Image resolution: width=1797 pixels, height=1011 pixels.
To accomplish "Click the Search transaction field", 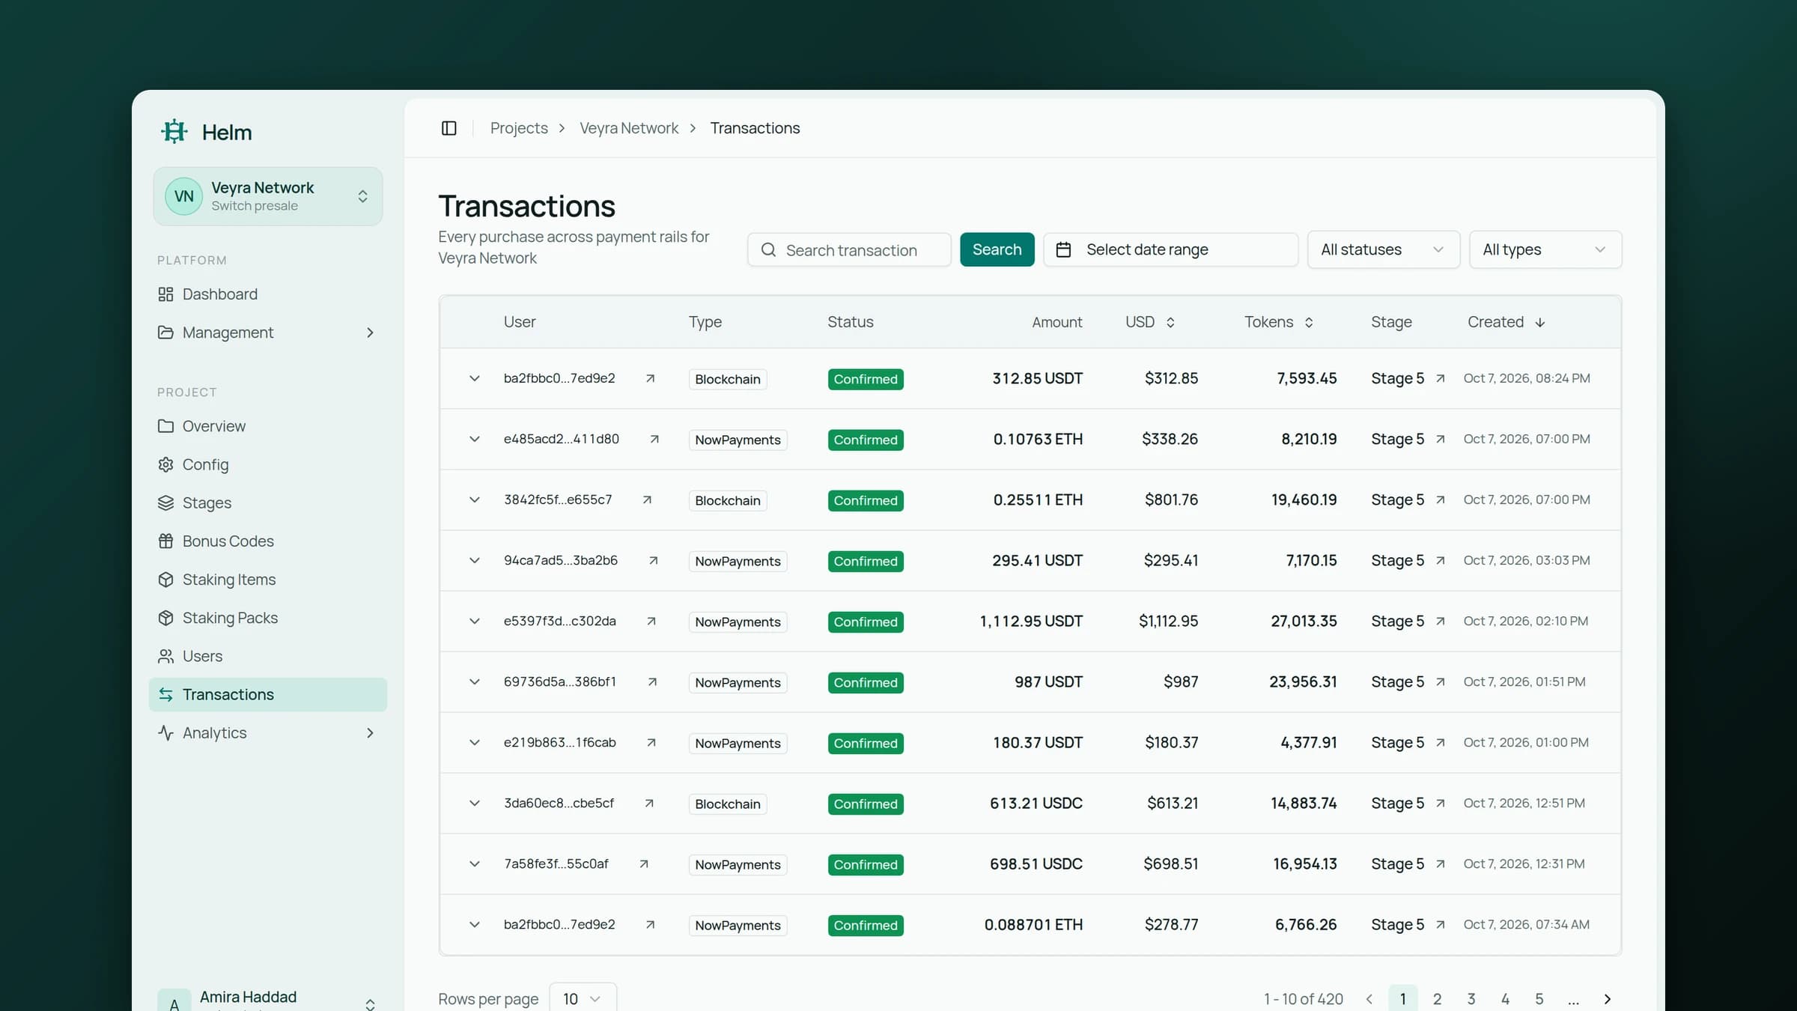I will click(849, 249).
